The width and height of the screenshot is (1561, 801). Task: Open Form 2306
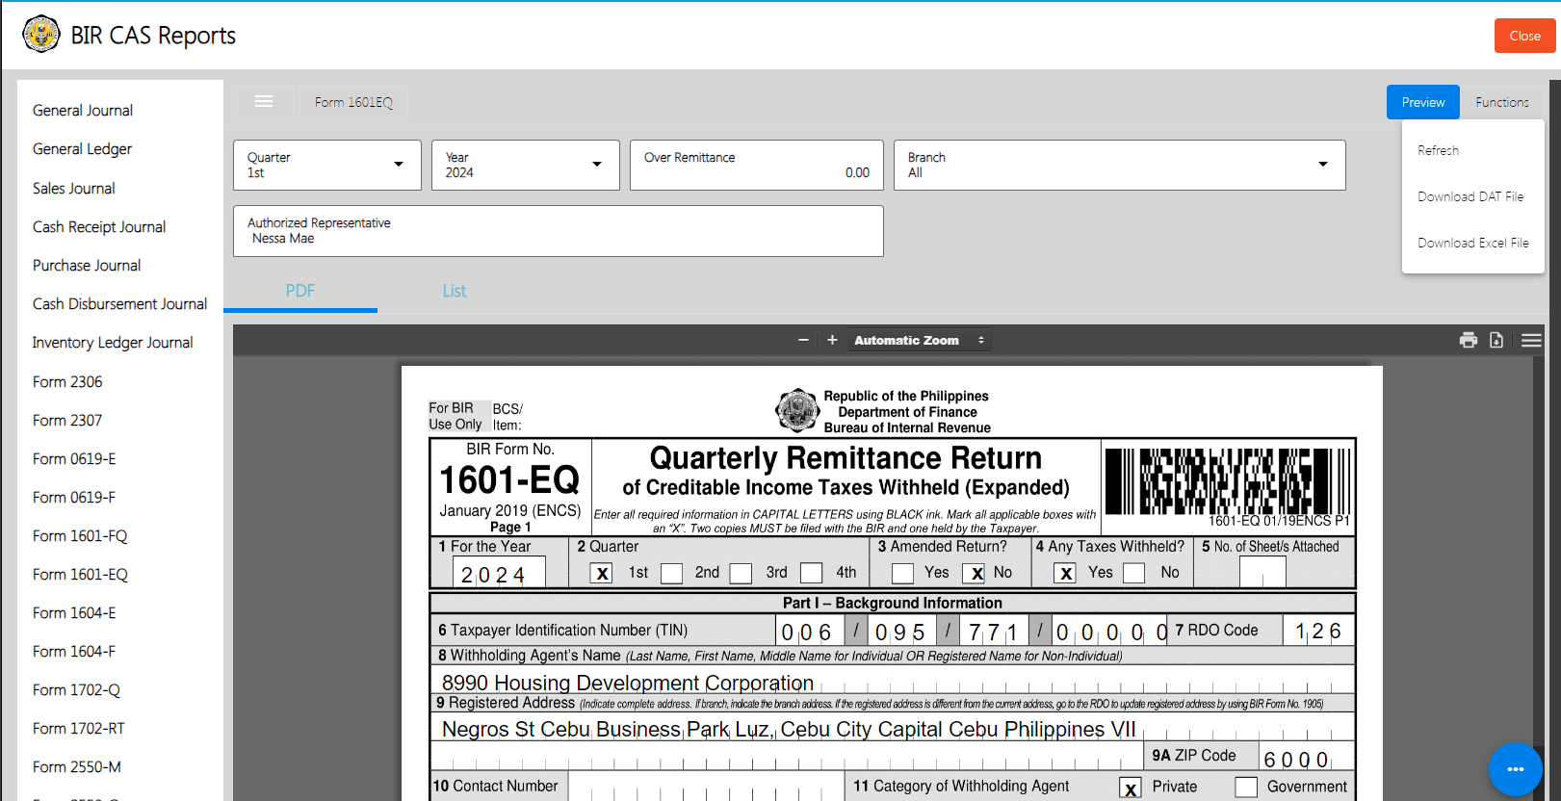pos(67,382)
